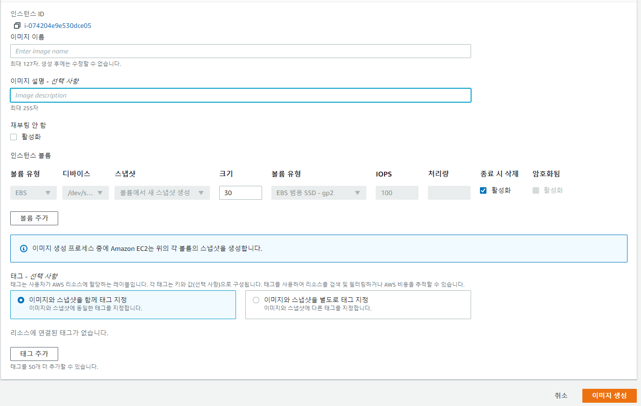Open the EBS volume type dropdown
This screenshot has height=406, width=641.
coord(34,193)
